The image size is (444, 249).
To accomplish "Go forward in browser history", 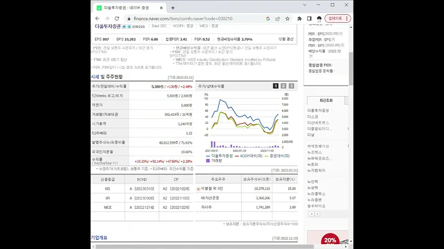I will click(107, 18).
